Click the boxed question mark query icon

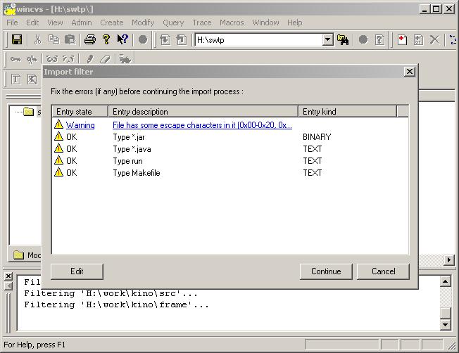[379, 40]
